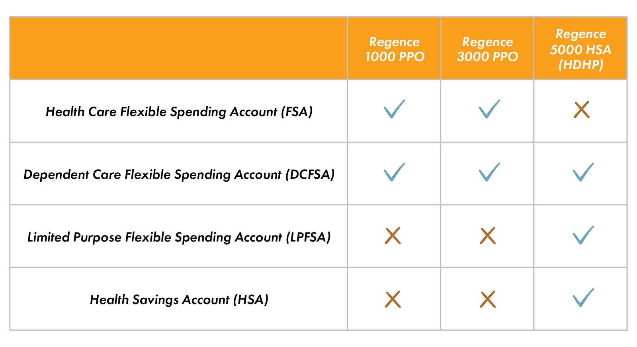This screenshot has height=347, width=637.
Task: Click the DCFSA checkmark under Regence 5000 HSA
Action: (x=583, y=172)
